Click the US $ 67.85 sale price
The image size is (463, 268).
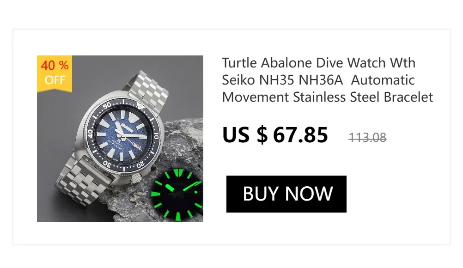pos(275,135)
